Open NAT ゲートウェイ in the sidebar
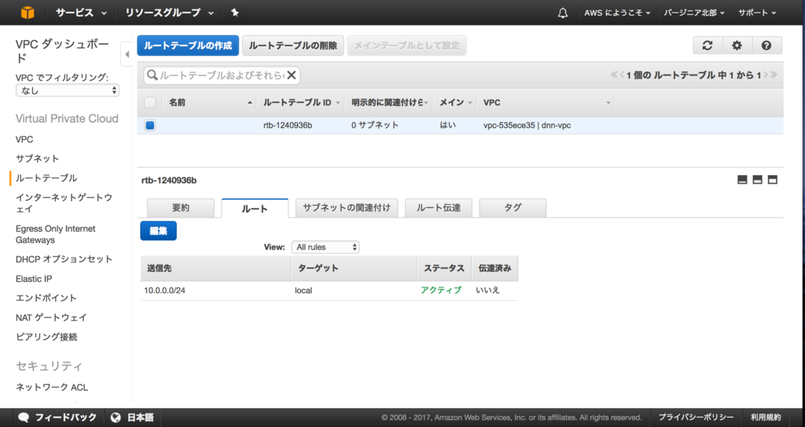The image size is (805, 427). pos(51,317)
